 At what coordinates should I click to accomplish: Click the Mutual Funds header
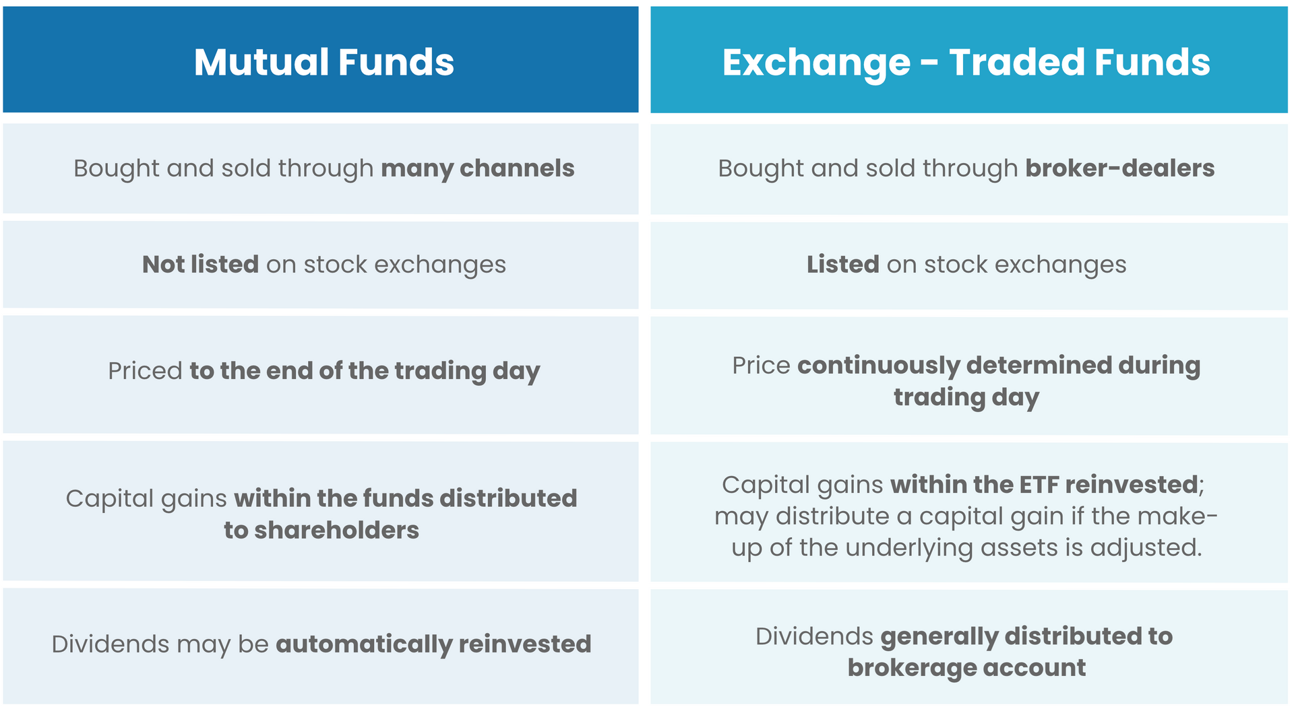(321, 59)
